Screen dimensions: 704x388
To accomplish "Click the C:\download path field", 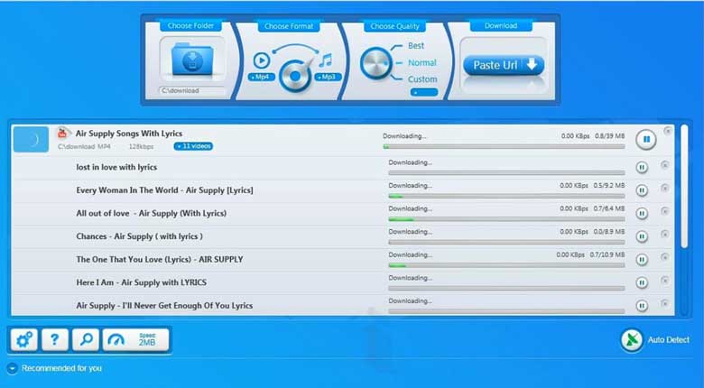I will tap(191, 91).
